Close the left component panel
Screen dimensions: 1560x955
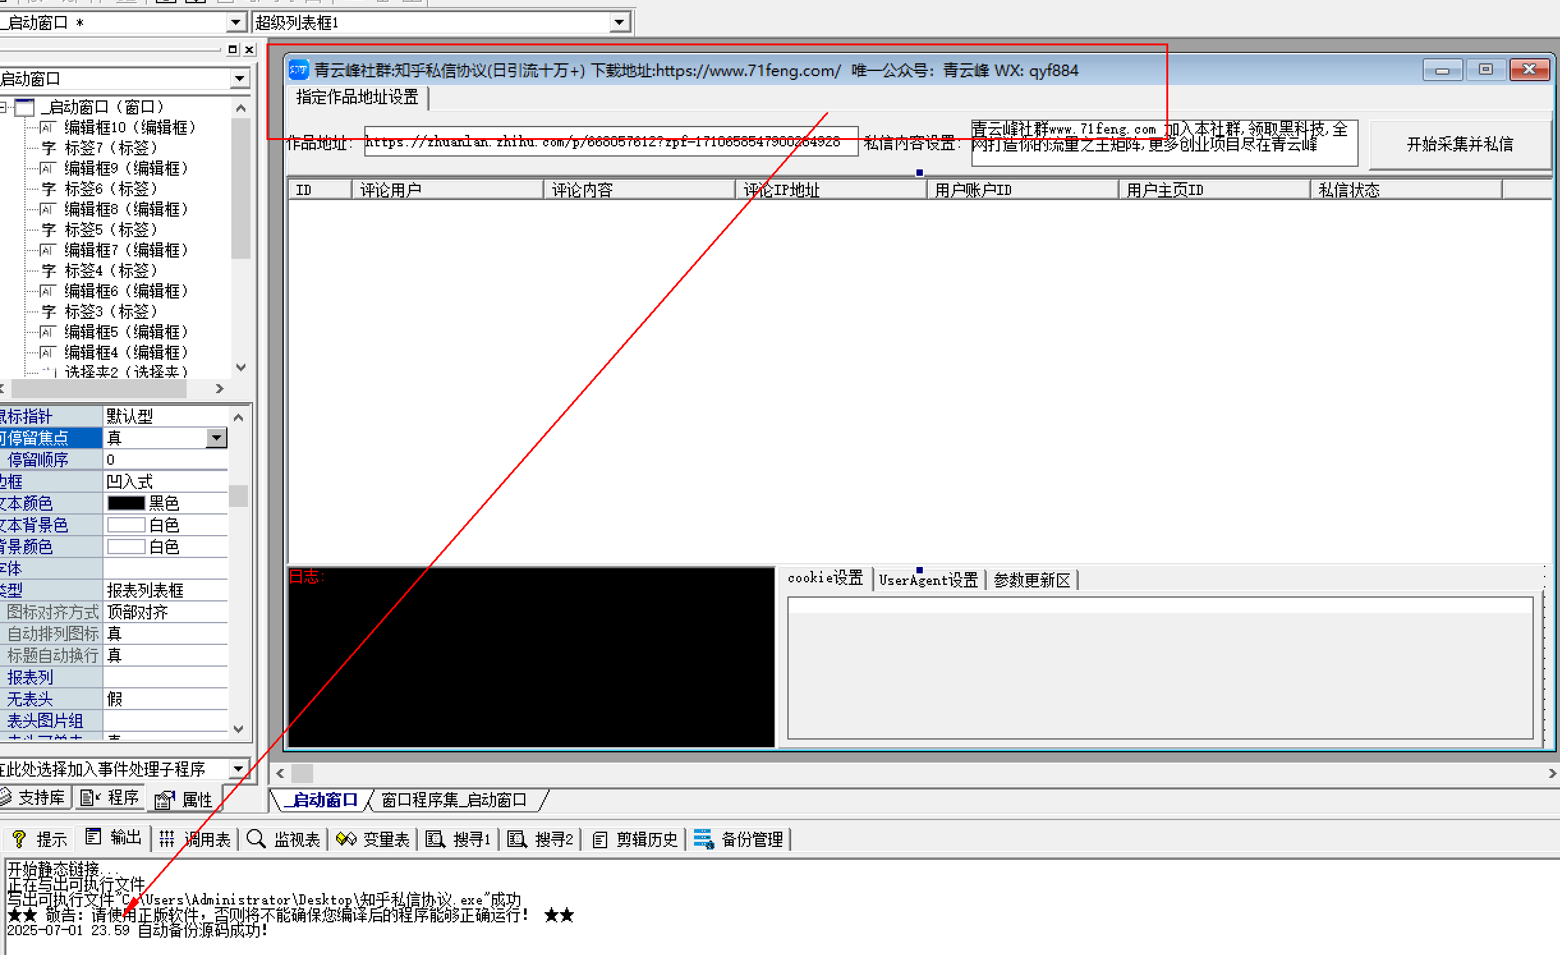click(249, 49)
